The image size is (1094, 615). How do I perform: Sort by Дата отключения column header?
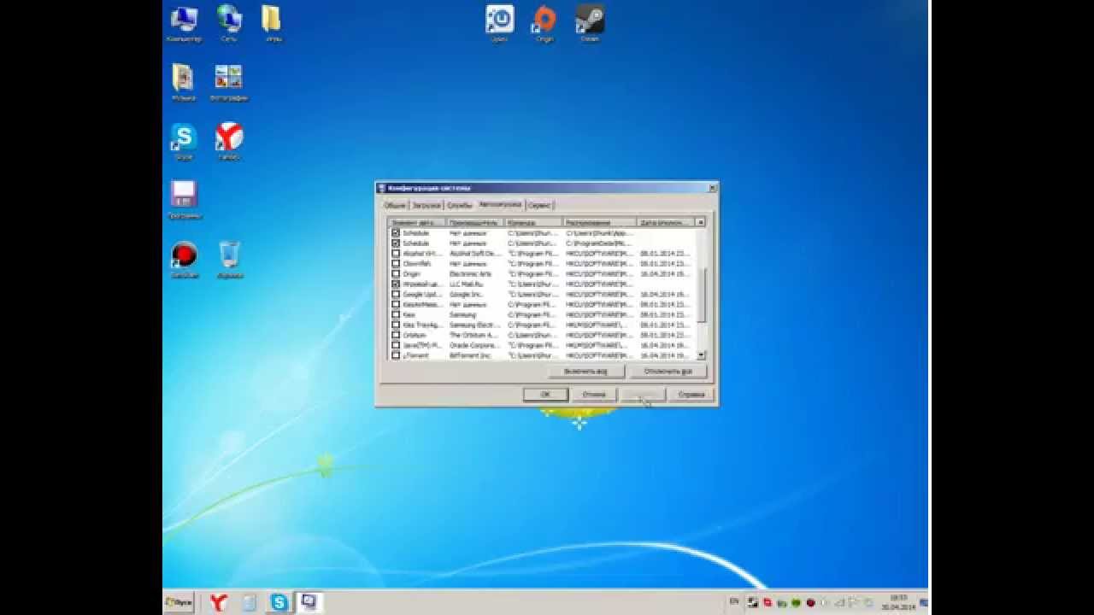[x=667, y=222]
